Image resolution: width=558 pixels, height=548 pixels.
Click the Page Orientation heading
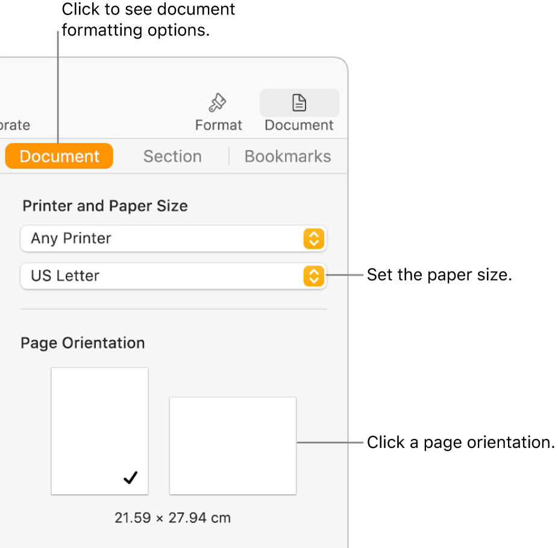[83, 343]
